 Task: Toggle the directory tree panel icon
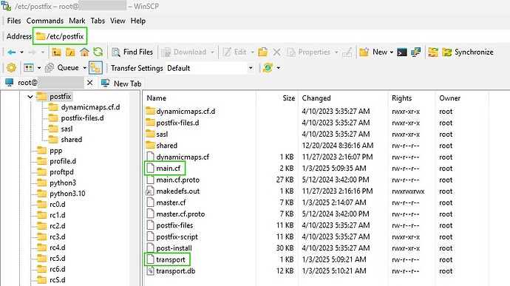point(95,68)
